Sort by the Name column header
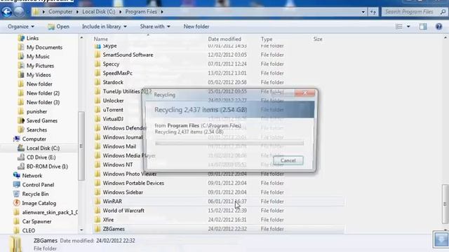The width and height of the screenshot is (449, 252). click(x=101, y=39)
